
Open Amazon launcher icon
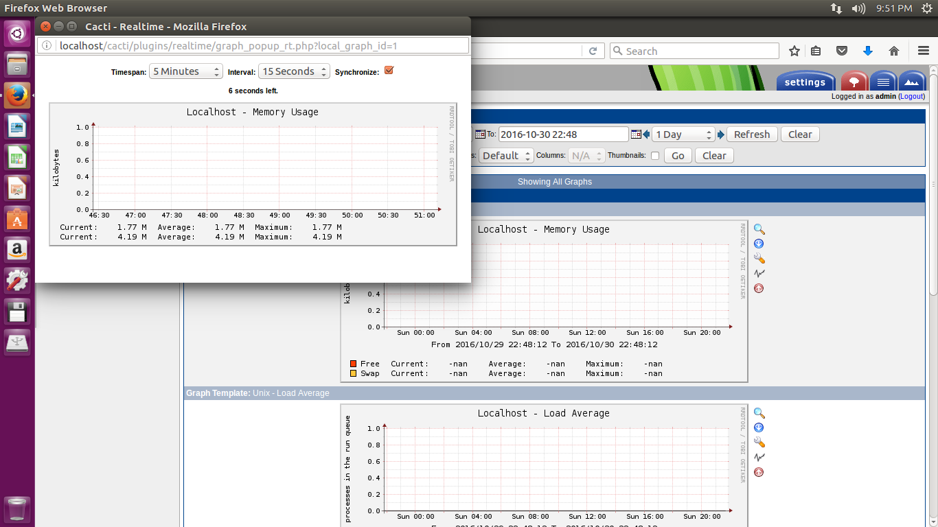pos(17,250)
